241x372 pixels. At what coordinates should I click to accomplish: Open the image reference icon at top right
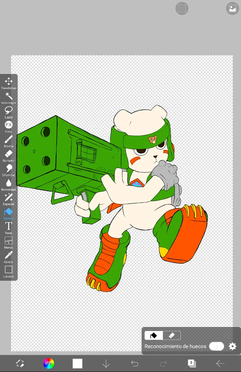coord(233,8)
